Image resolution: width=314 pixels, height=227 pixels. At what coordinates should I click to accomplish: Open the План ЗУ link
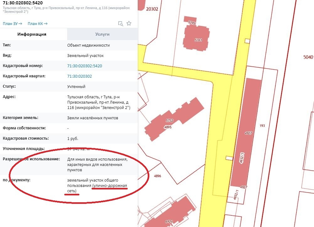[x=12, y=23]
